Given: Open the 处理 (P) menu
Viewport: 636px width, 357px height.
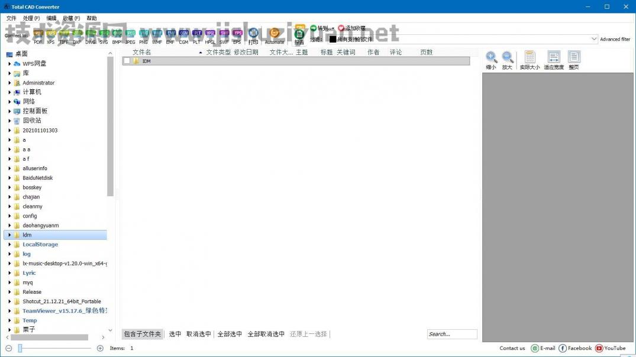Looking at the screenshot, I should (31, 18).
